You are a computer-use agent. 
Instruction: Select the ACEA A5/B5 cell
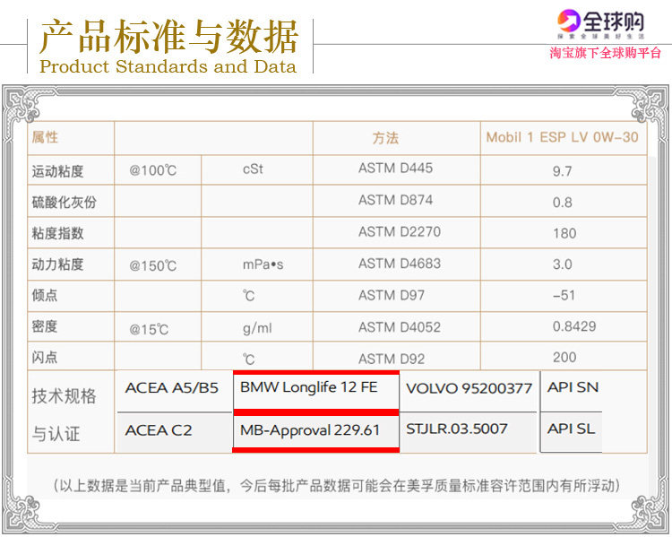click(x=175, y=392)
